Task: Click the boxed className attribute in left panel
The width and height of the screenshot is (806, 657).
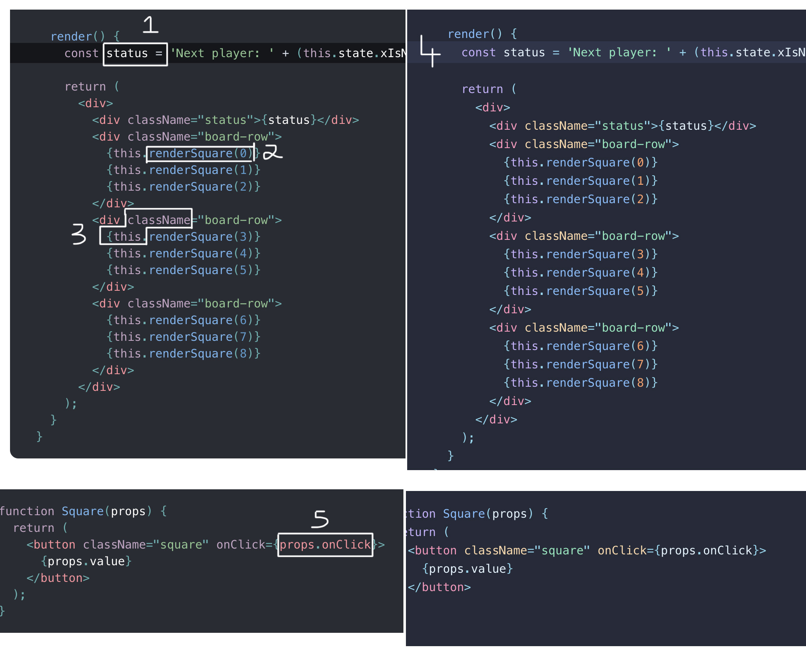Action: [159, 220]
